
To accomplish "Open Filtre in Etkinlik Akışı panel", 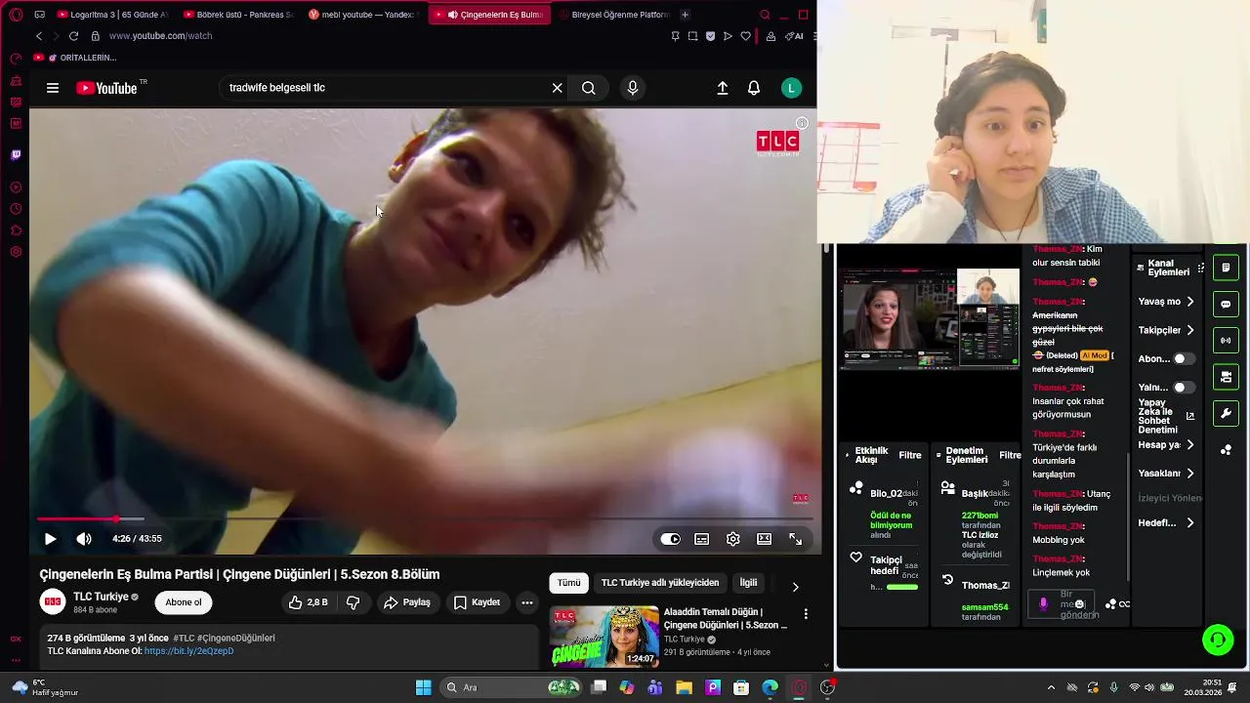I will [x=909, y=455].
